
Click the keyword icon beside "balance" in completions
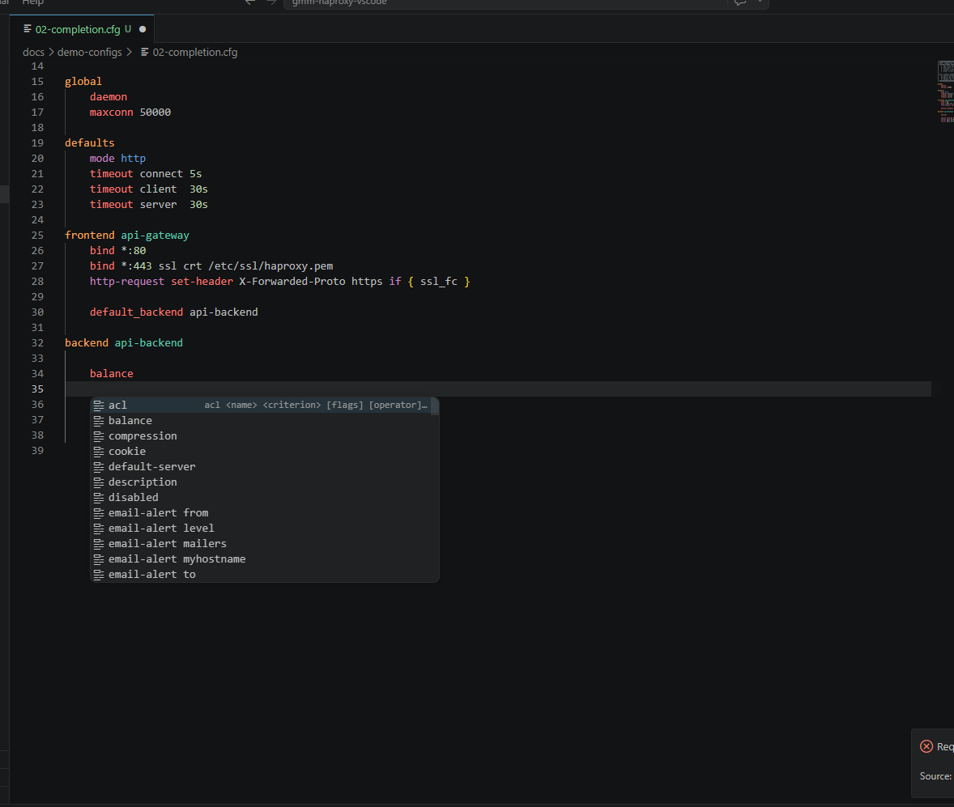(98, 420)
